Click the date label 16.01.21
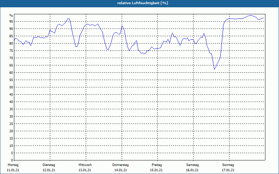This screenshot has width=279, height=174. coord(192,170)
